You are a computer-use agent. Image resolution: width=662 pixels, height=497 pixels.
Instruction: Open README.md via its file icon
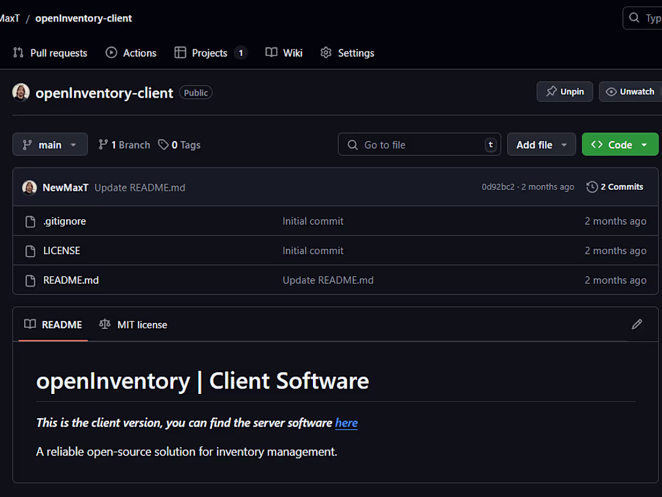(30, 280)
